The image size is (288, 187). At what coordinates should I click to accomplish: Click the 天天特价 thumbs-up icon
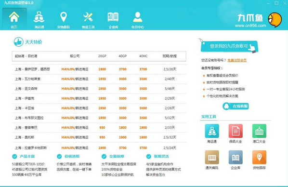tap(18, 42)
